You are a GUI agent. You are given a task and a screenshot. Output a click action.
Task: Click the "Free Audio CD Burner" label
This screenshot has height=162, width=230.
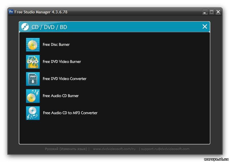click(61, 96)
